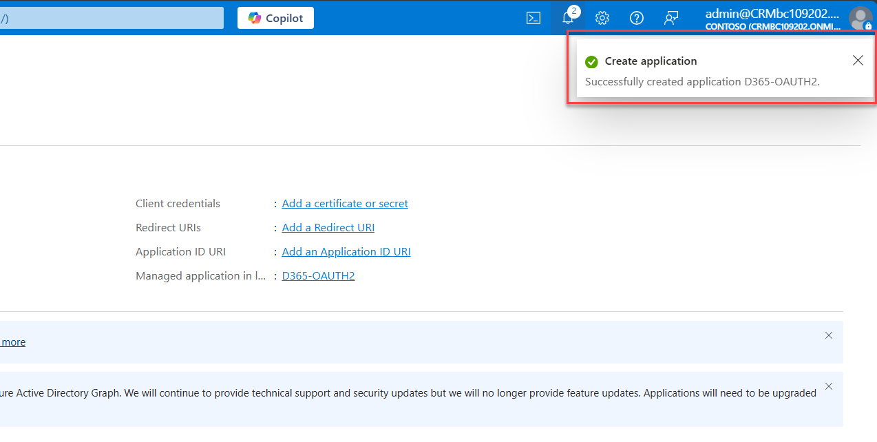Click the Client credentials label

pos(178,204)
